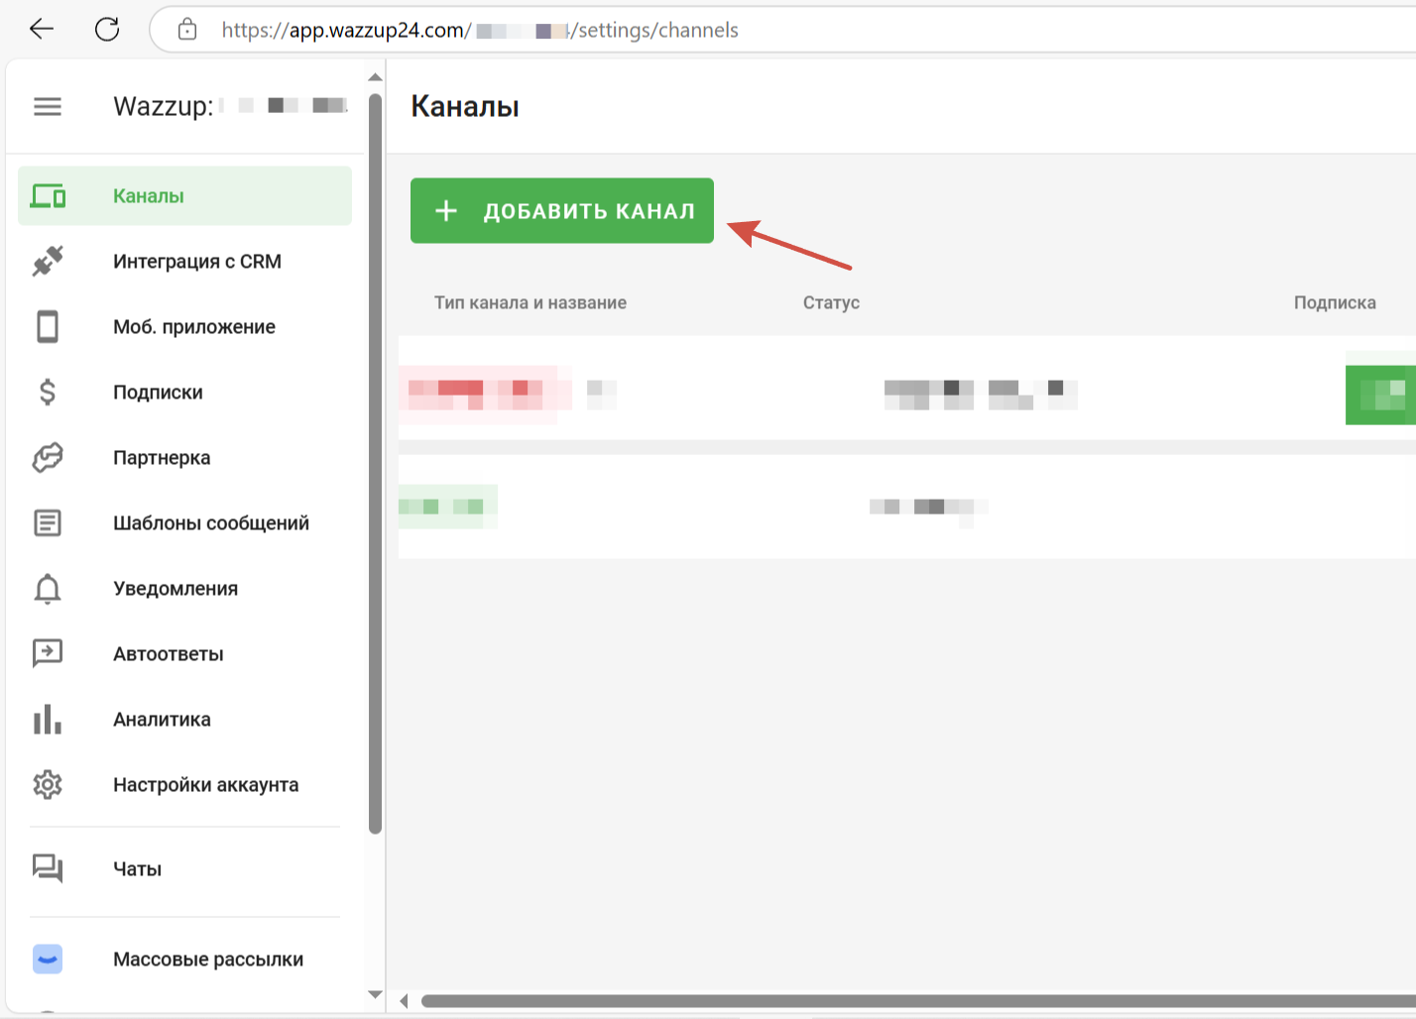Click the horizontal scrollbar thumb
This screenshot has width=1416, height=1019.
918,1001
